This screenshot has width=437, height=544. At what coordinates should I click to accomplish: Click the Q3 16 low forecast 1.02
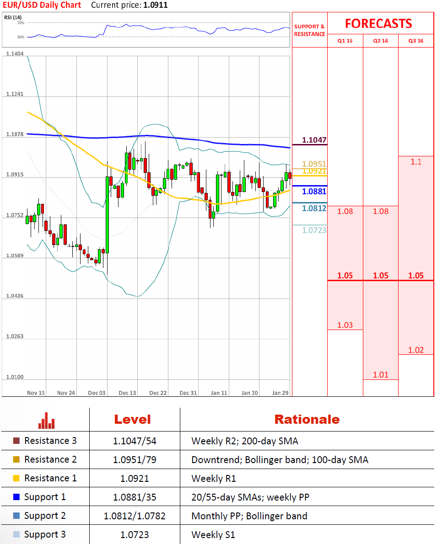pyautogui.click(x=416, y=350)
